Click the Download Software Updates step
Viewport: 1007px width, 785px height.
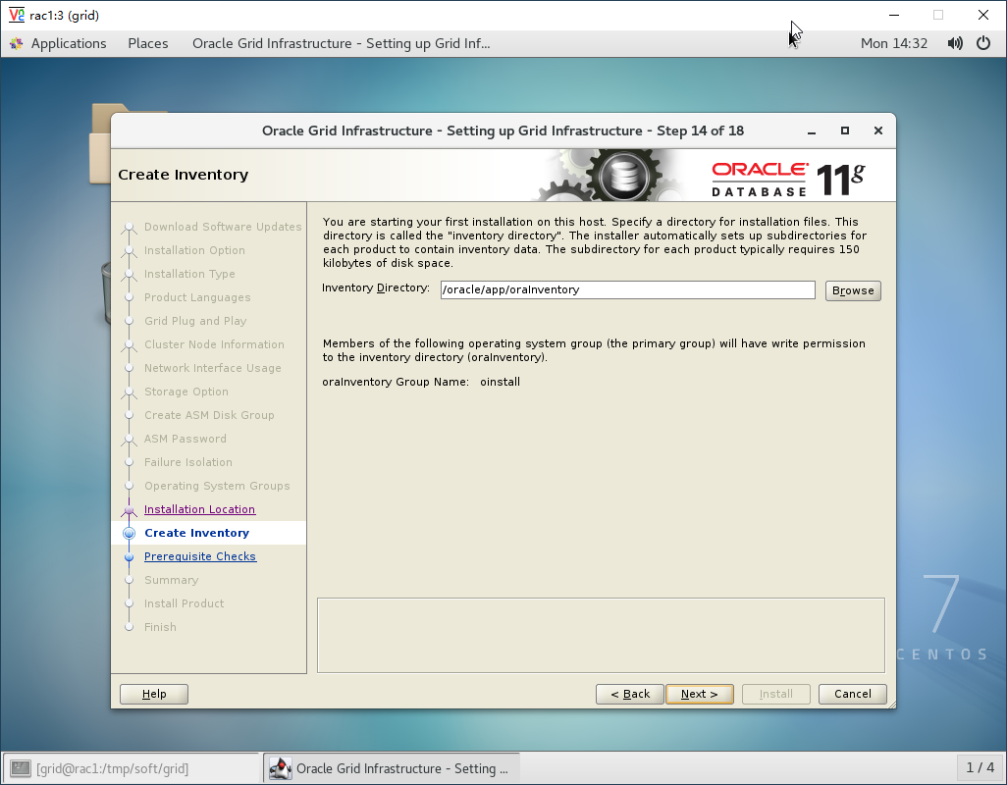[x=223, y=227]
